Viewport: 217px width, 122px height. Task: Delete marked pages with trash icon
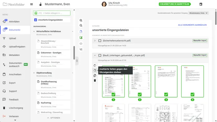tap(95, 80)
